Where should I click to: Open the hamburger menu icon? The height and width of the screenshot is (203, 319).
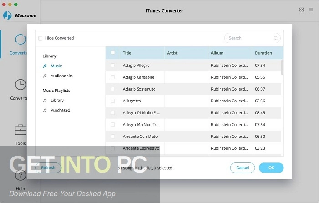click(311, 10)
